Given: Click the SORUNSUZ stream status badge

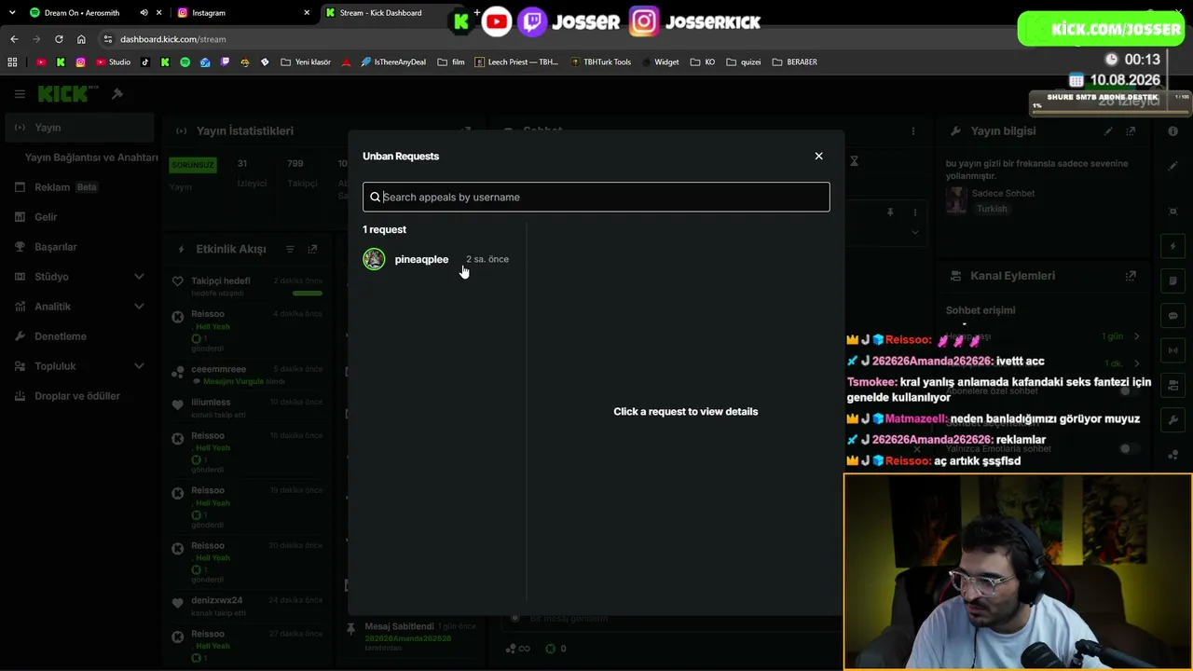Looking at the screenshot, I should pos(193,165).
